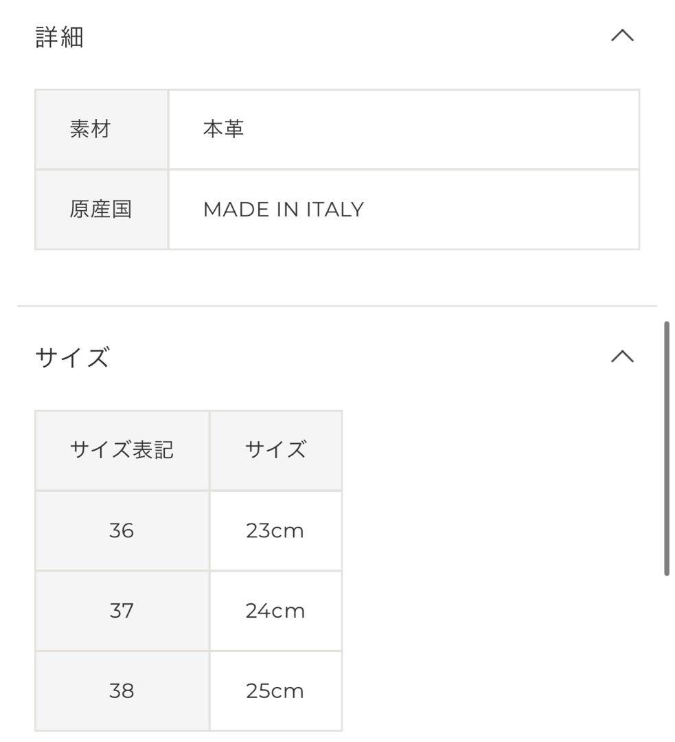Select the 25cm size cell
This screenshot has width=675, height=742.
pyautogui.click(x=275, y=690)
